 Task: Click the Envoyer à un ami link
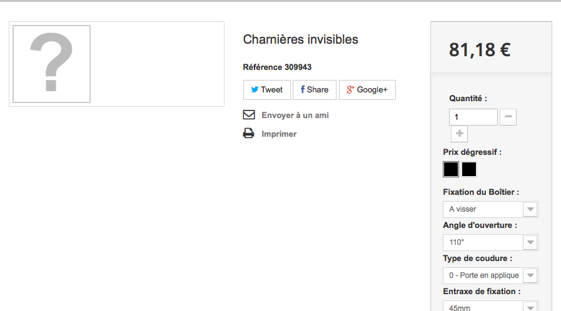click(x=295, y=116)
